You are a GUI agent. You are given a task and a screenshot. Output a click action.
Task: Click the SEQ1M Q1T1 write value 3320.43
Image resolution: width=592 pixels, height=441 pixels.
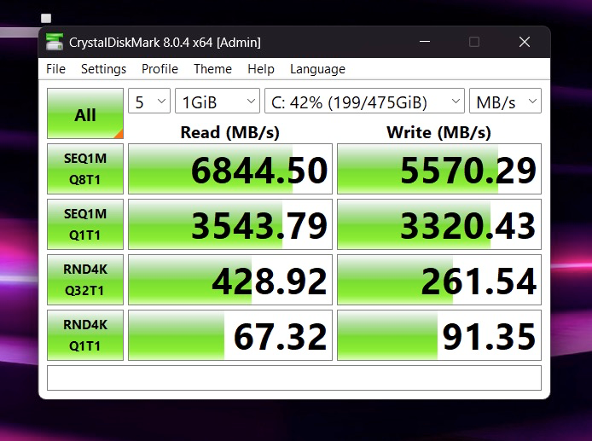pos(439,224)
